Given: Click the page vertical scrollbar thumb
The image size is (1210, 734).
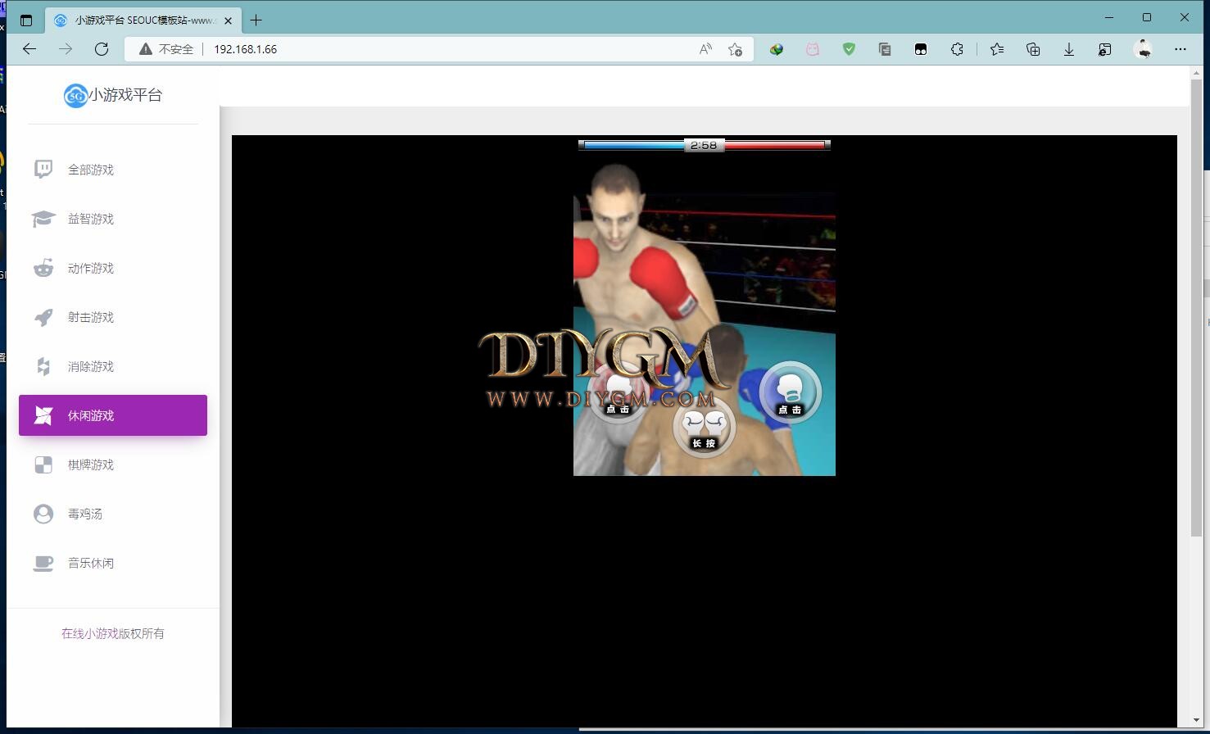Looking at the screenshot, I should tap(1196, 308).
